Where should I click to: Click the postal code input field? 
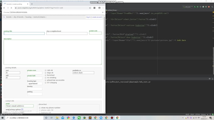pyautogui.click(x=95, y=33)
